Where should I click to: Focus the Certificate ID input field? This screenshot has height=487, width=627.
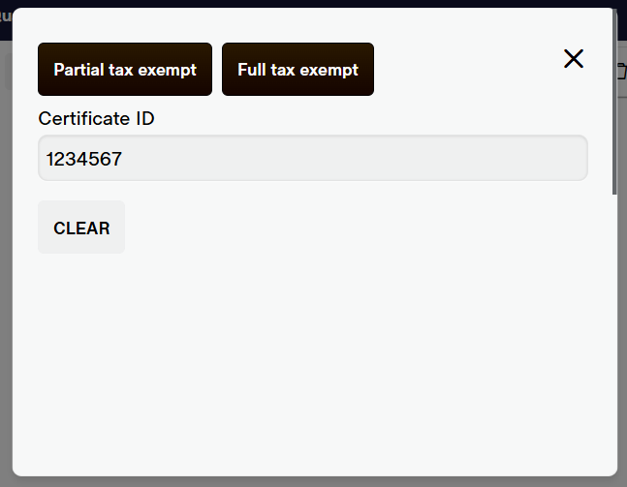pos(313,158)
